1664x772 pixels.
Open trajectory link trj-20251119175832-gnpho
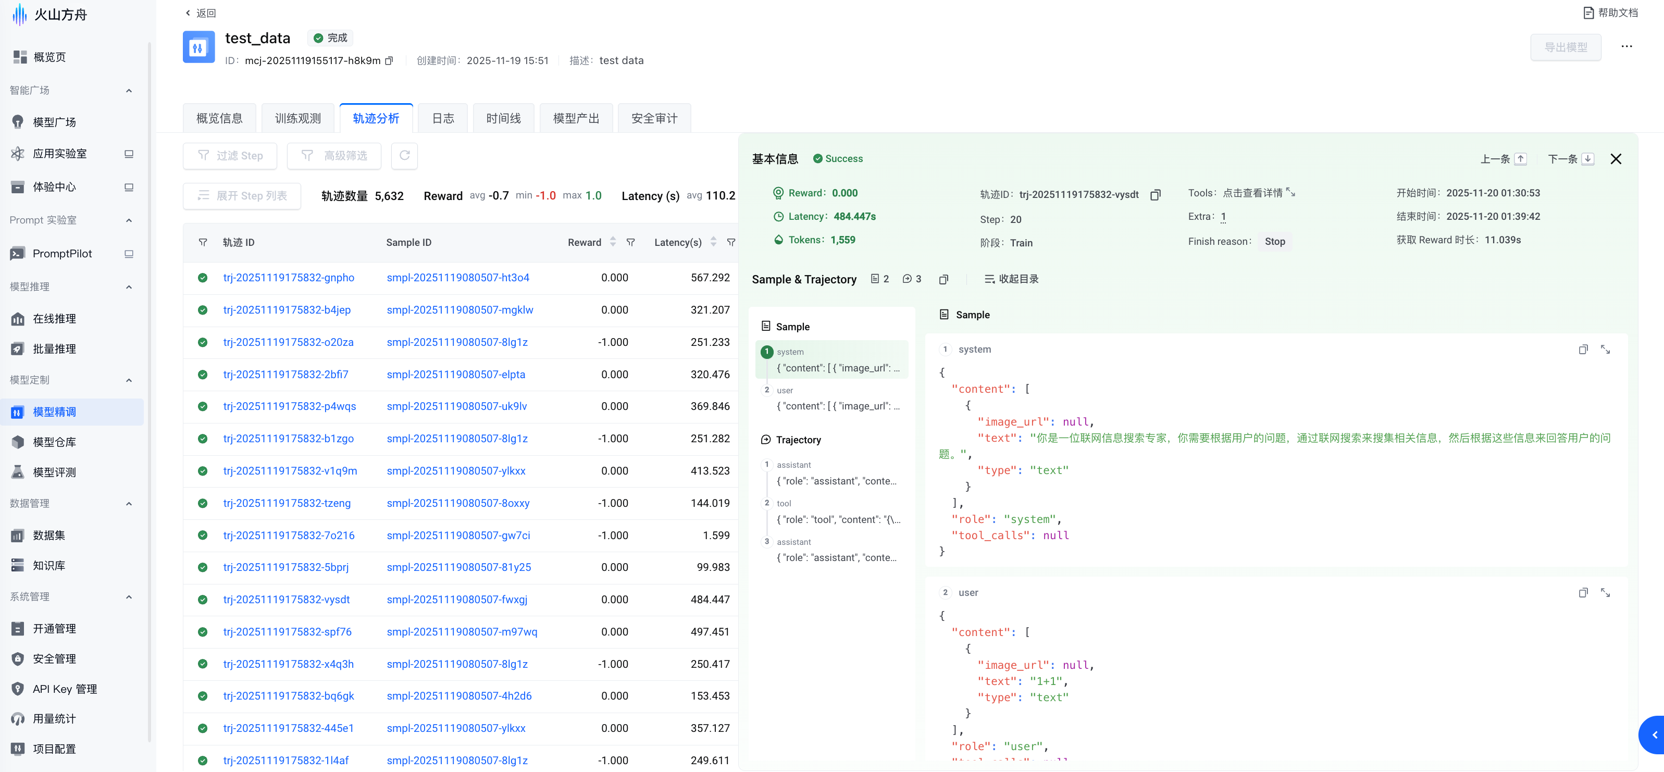click(288, 278)
